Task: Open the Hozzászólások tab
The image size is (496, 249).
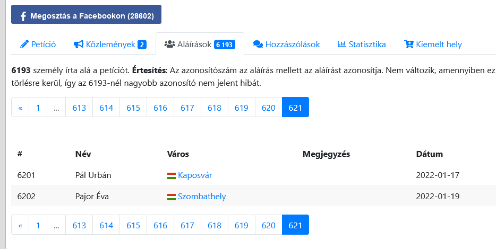Action: coord(287,44)
